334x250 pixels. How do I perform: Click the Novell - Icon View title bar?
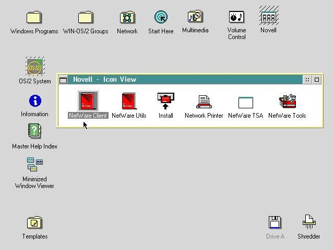click(185, 80)
